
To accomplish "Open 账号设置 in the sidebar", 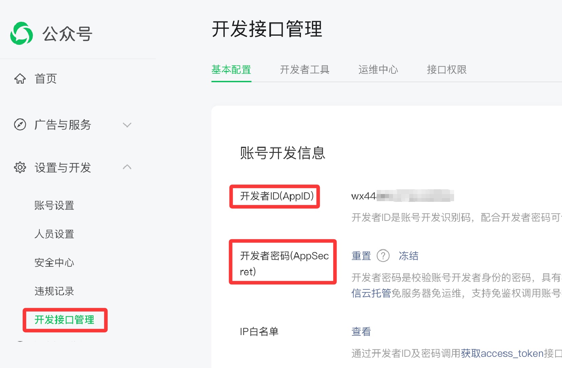I will tap(54, 205).
